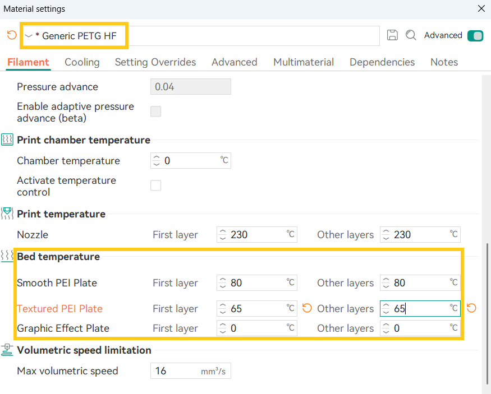
Task: Switch to the Cooling tab
Action: [82, 62]
